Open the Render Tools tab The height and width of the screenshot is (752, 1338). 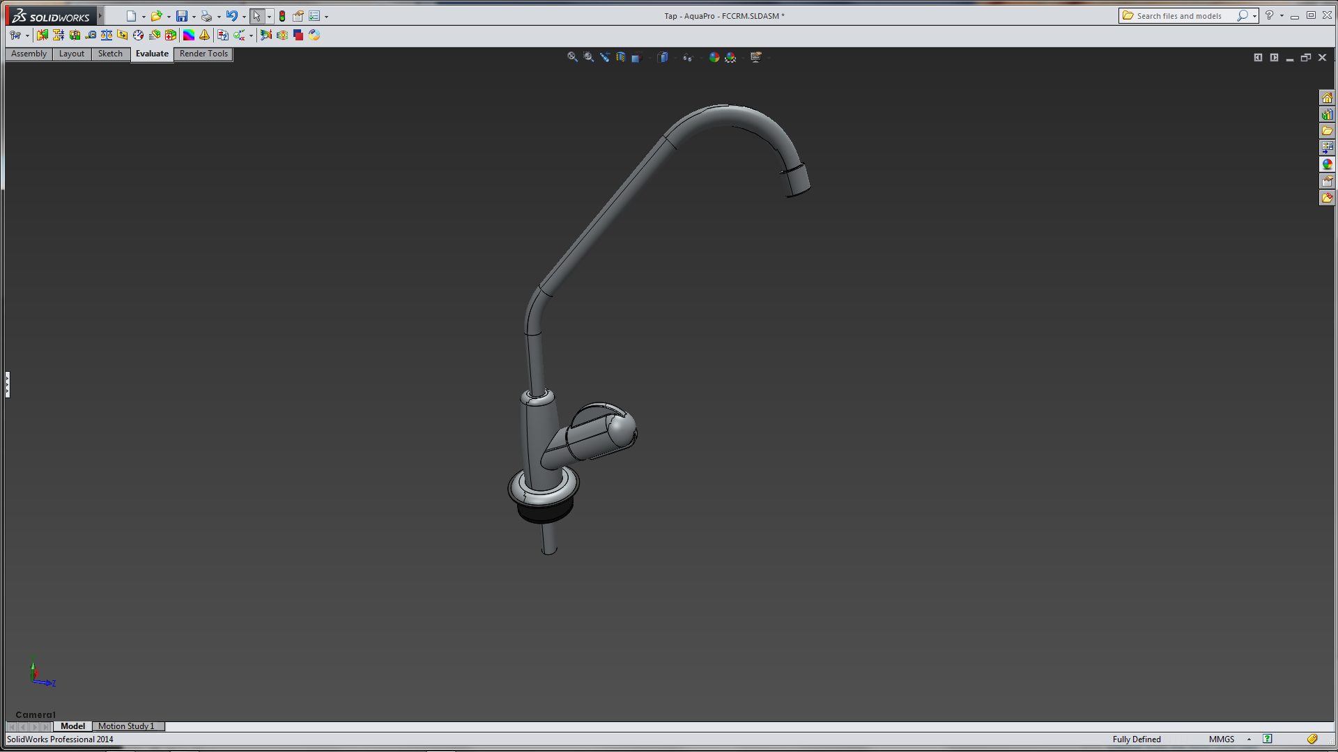[203, 54]
